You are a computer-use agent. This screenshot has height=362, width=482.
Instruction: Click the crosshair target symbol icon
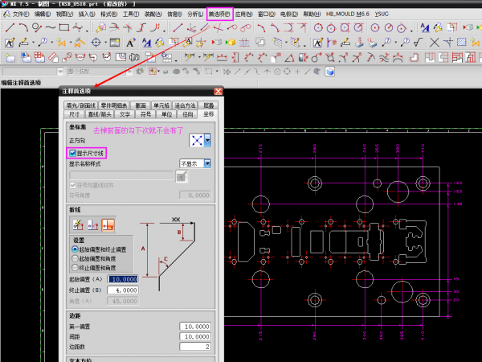[96, 43]
